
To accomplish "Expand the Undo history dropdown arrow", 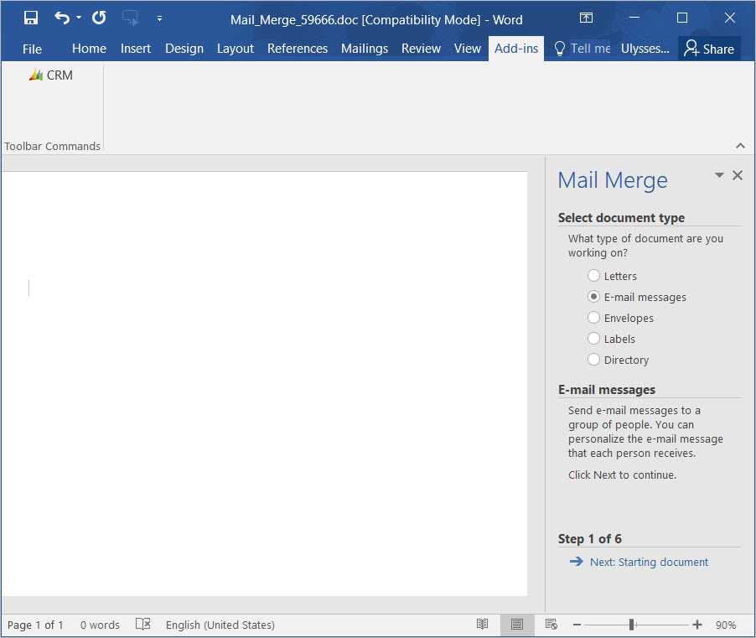I will coord(80,18).
